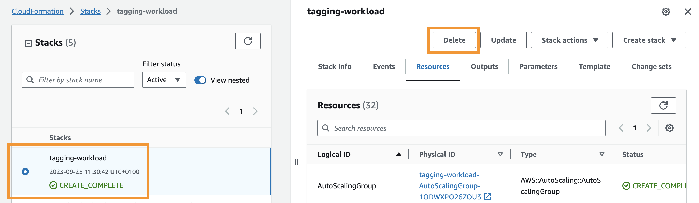699x203 pixels.
Task: Go to next page of stacks list
Action: [255, 111]
